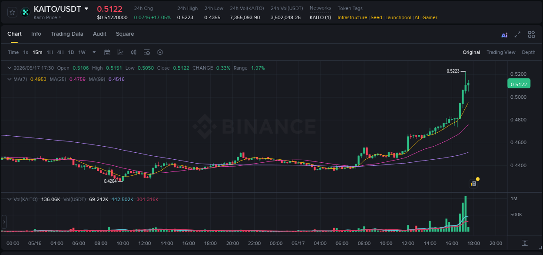Open the Gainer token tag
Viewport: 543px width, 255px height.
[x=430, y=17]
